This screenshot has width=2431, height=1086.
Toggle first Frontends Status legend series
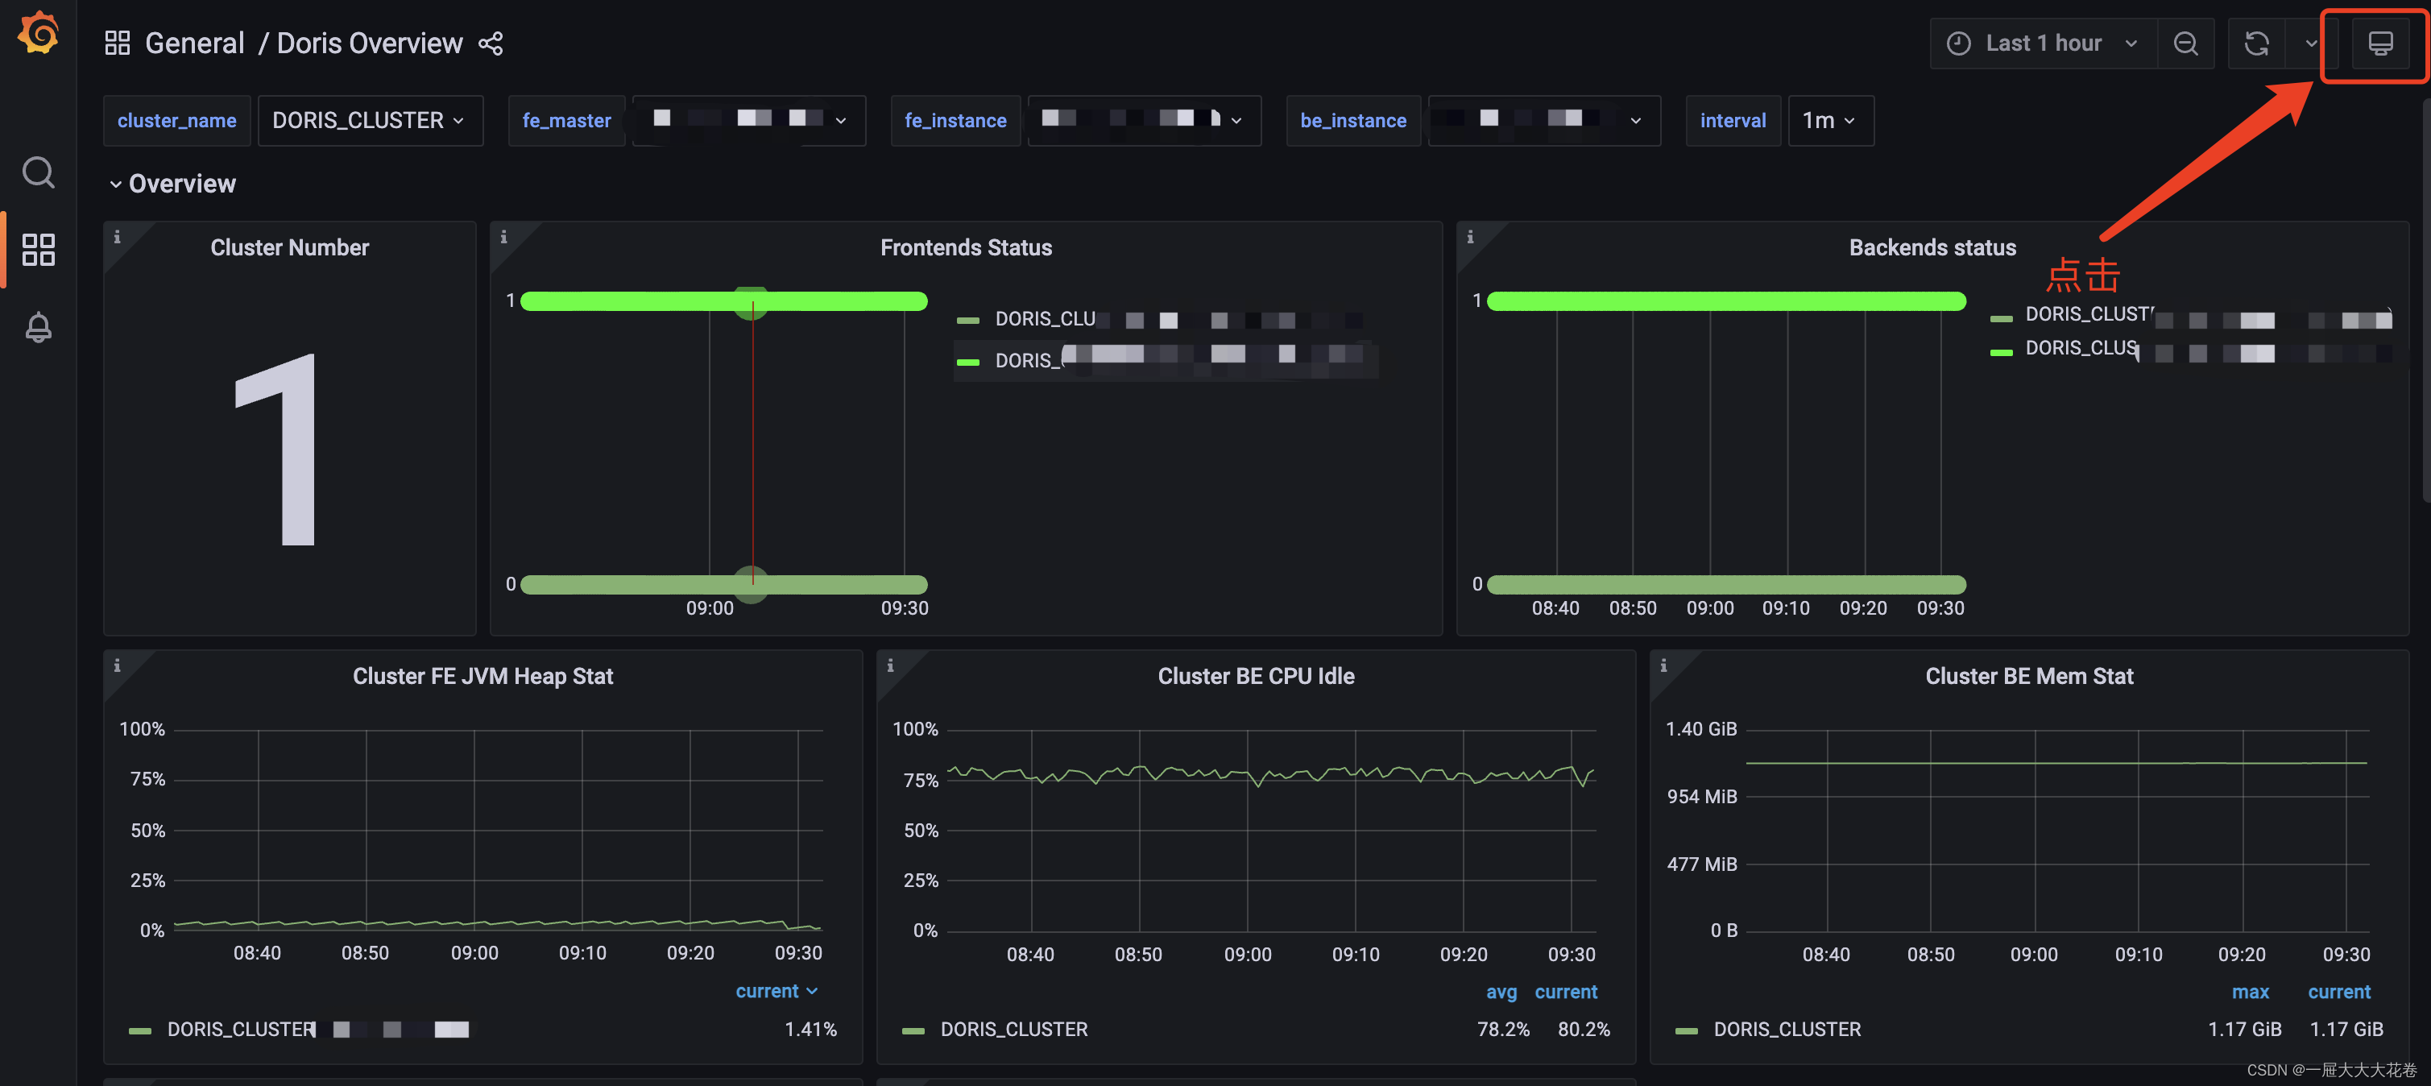coord(1179,319)
